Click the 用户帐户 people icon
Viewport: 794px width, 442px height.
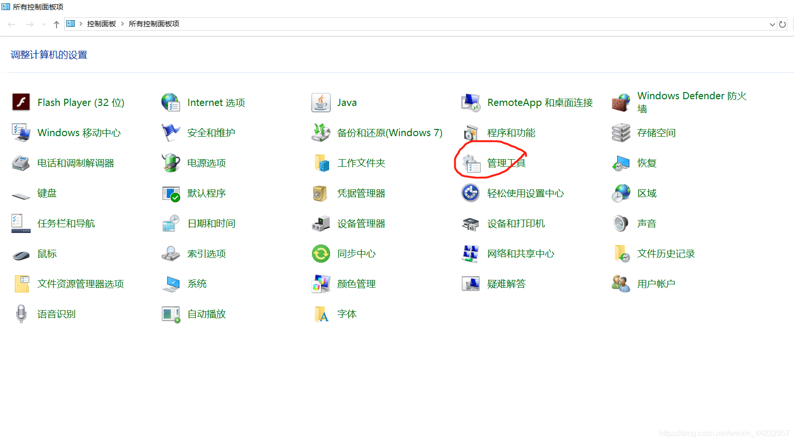point(621,284)
